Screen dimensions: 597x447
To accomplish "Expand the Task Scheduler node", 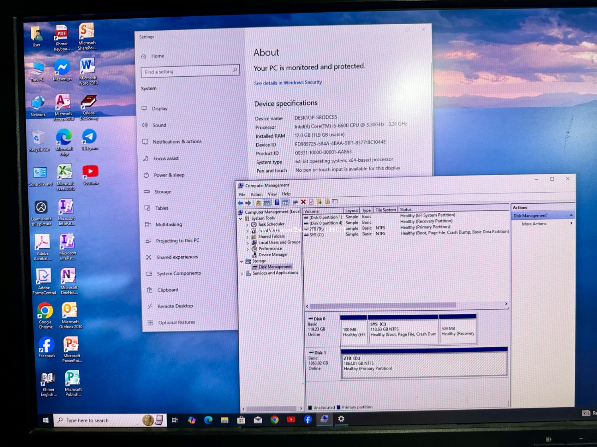I will pos(247,225).
